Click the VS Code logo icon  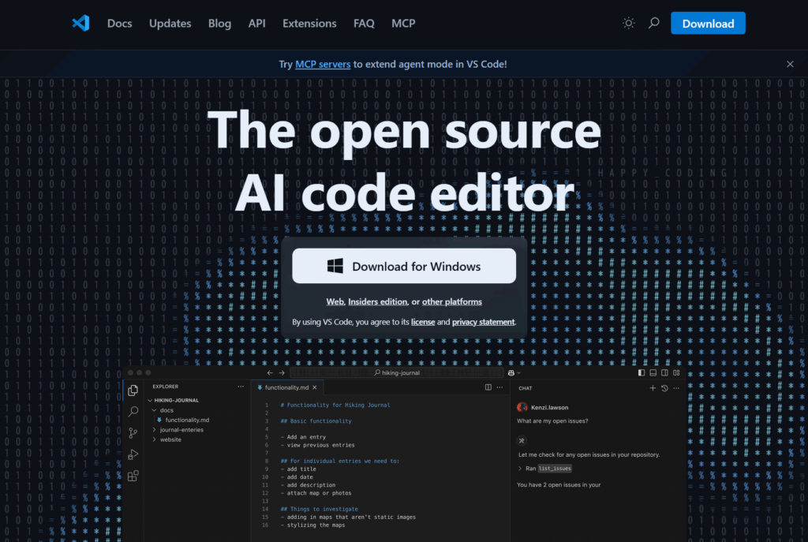81,23
